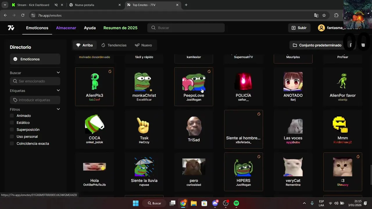This screenshot has width=372, height=209.
Task: Click fire icon on HIPERS card
Action: pyautogui.click(x=259, y=156)
